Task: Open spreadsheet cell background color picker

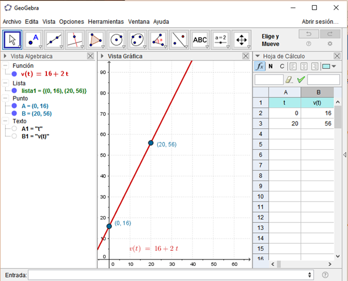Action: point(329,66)
